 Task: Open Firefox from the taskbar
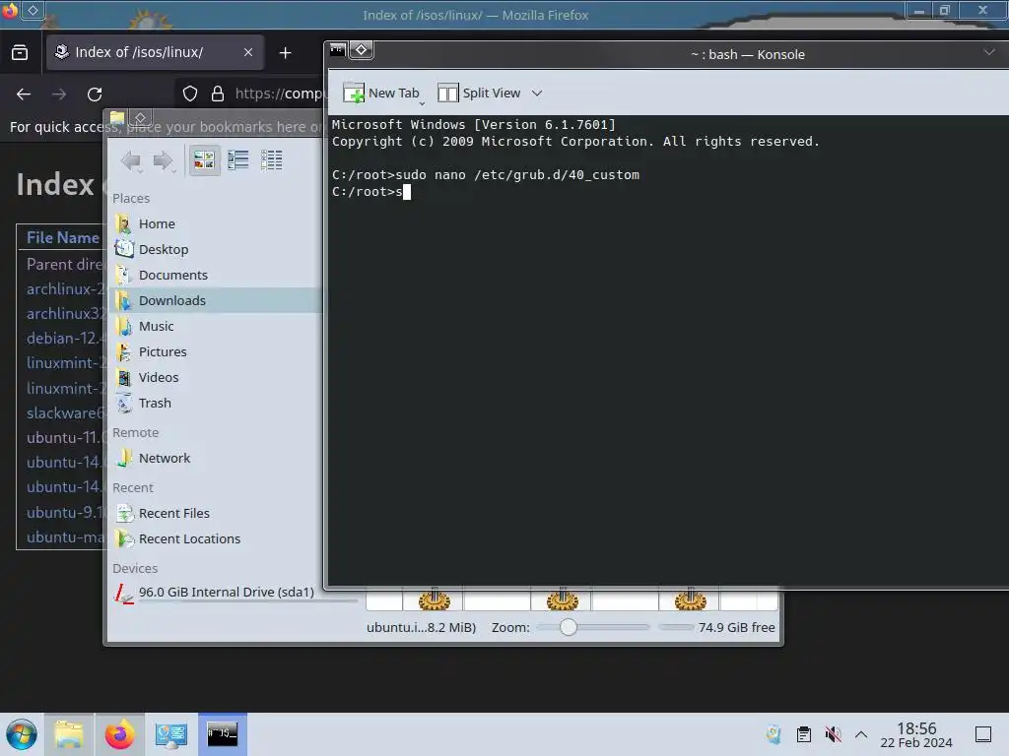point(119,734)
